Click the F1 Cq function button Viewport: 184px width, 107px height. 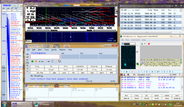(x=37, y=67)
